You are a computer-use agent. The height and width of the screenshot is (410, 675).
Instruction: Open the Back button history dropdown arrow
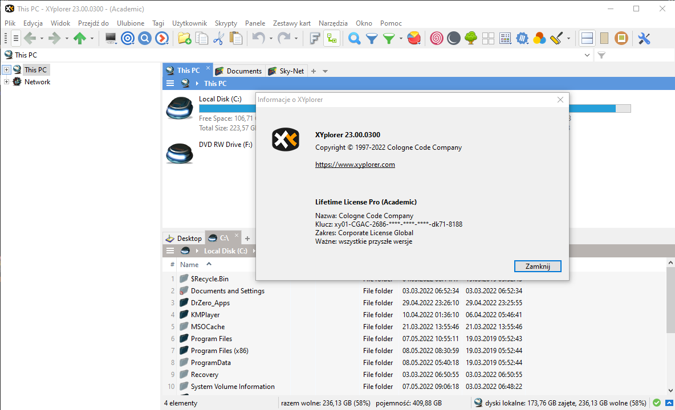[42, 39]
